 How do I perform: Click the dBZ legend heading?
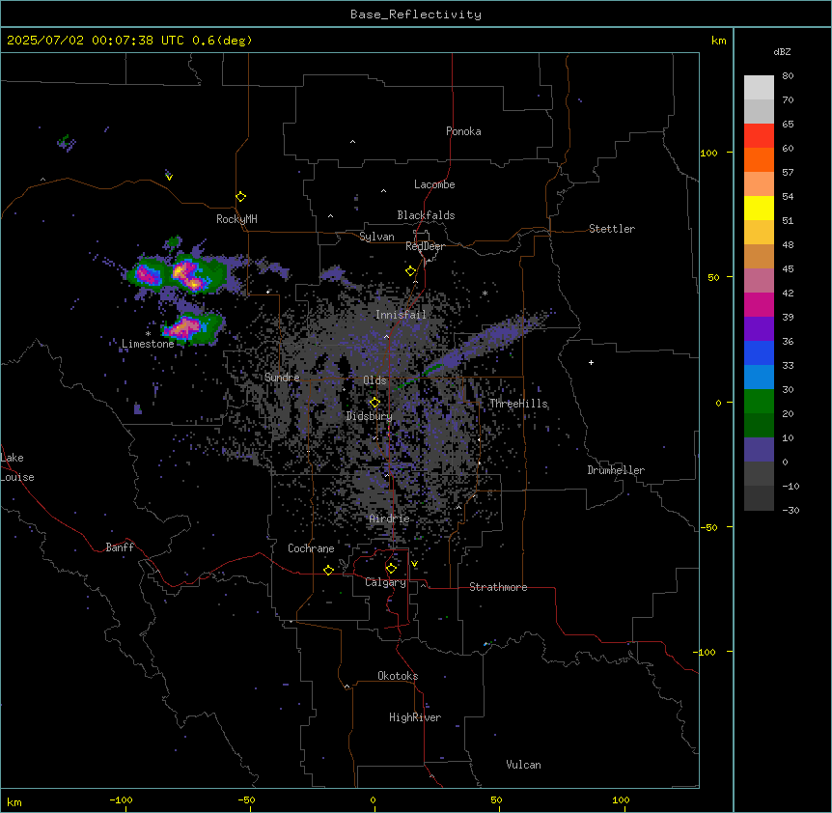click(782, 51)
